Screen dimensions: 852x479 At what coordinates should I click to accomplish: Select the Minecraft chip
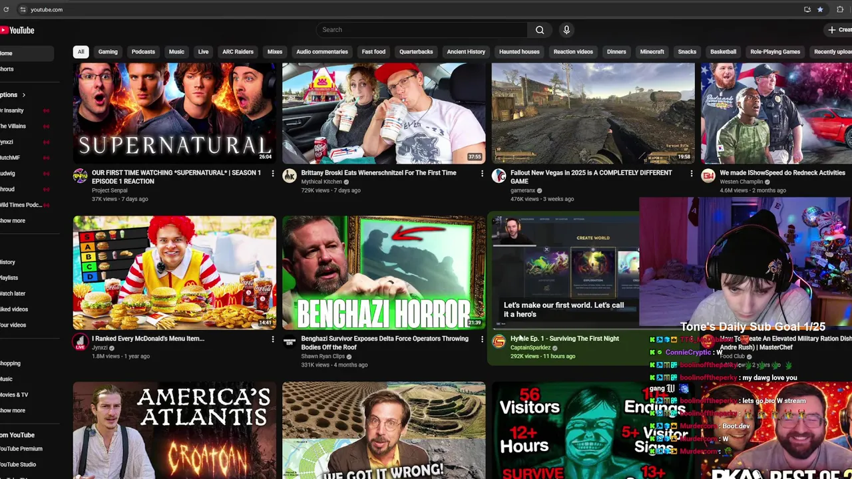[652, 52]
